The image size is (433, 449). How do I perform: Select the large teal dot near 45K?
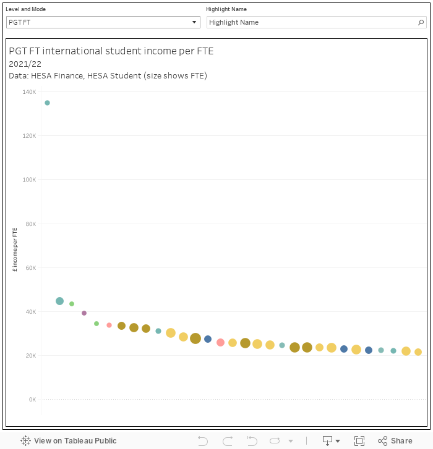[59, 301]
